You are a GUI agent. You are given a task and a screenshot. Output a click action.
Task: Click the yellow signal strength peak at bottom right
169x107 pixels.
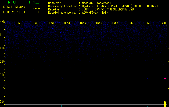(165, 104)
